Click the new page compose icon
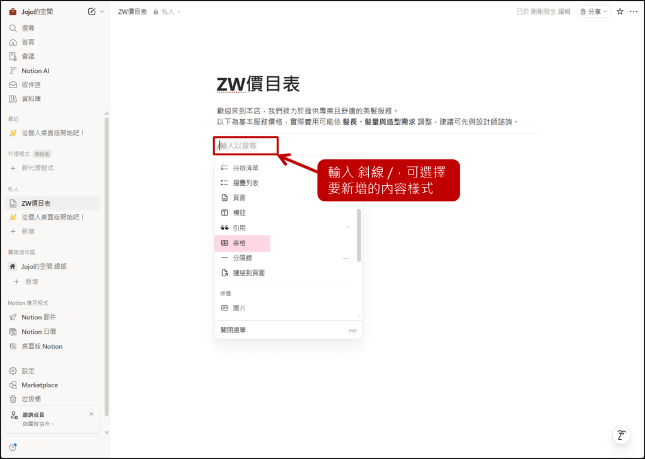645x459 pixels. (x=92, y=11)
